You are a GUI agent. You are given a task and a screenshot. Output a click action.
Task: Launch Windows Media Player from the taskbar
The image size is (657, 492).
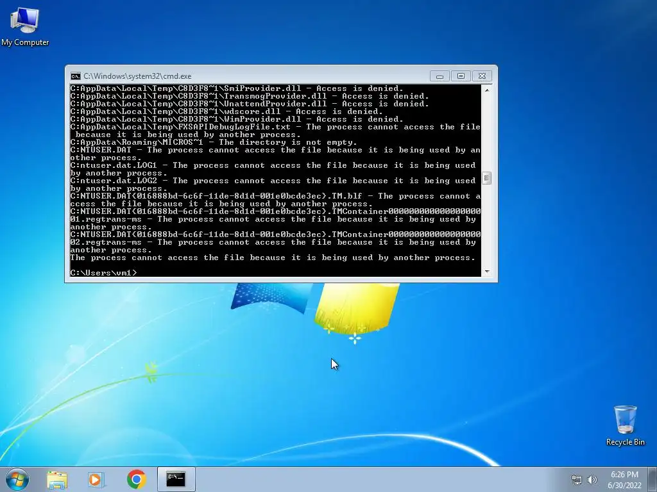[96, 479]
